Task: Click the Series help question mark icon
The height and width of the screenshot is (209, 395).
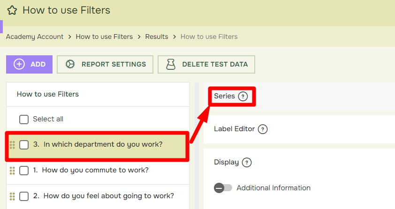Action: (243, 97)
